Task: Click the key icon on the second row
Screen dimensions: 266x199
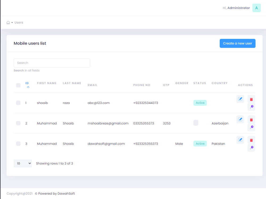Action: (251, 127)
